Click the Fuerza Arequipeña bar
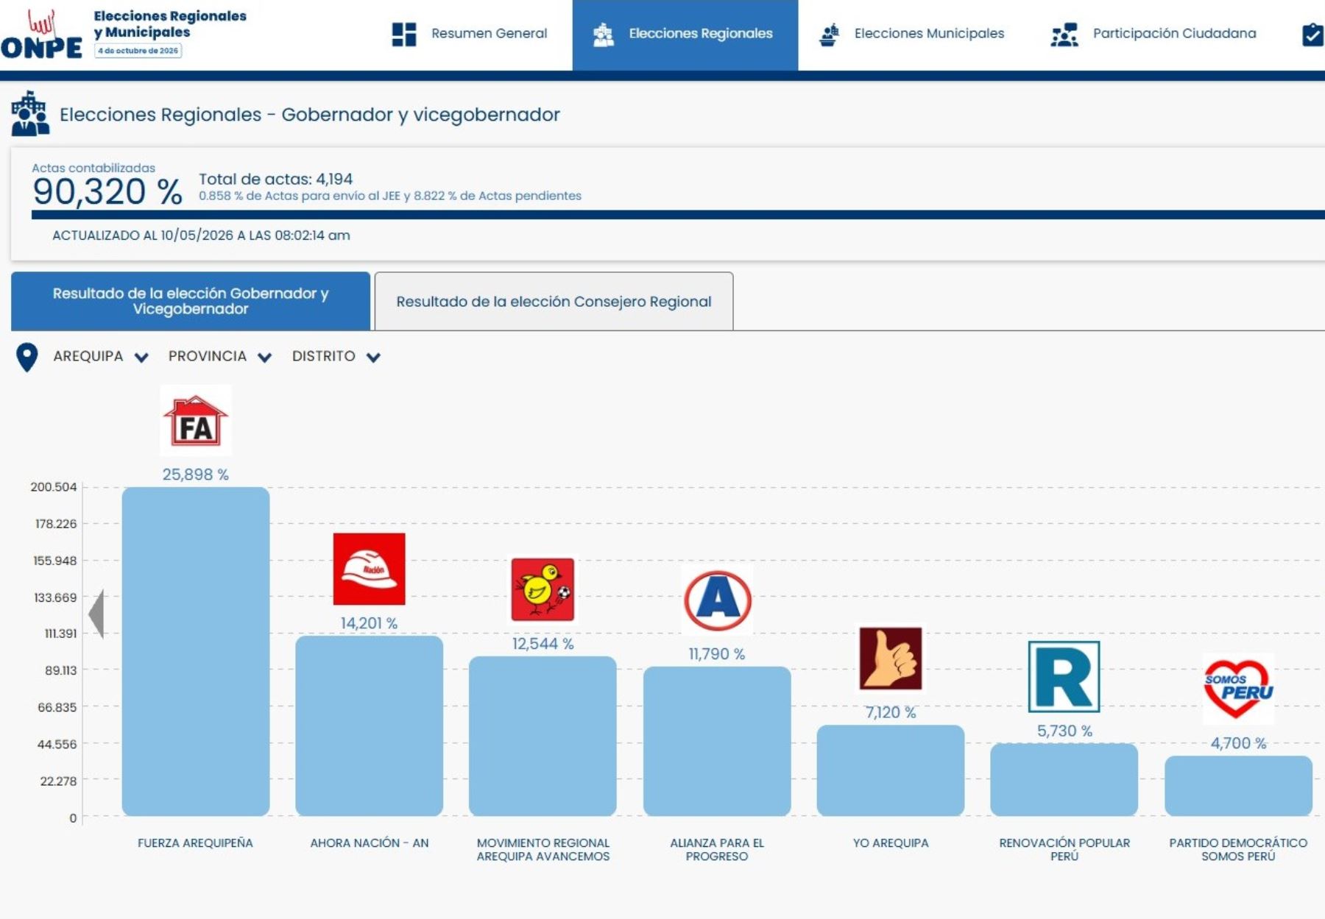 point(196,651)
